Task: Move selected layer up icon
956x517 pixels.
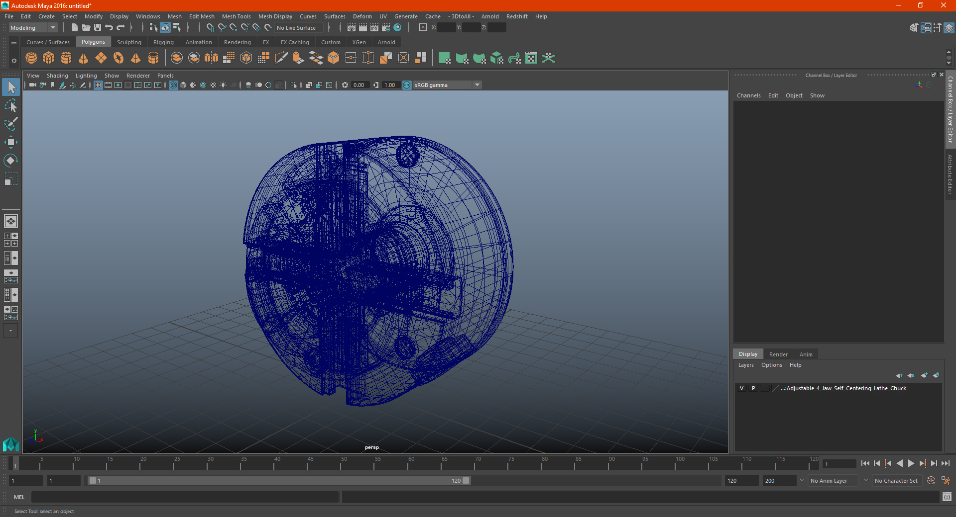Action: pyautogui.click(x=899, y=375)
